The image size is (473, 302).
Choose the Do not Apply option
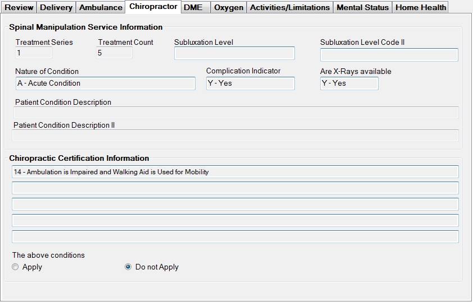(x=128, y=267)
